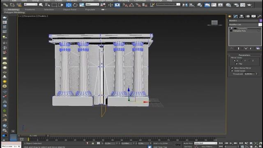Open the reference coordinate system View dropdown
The width and height of the screenshot is (263, 148).
coord(92,5)
